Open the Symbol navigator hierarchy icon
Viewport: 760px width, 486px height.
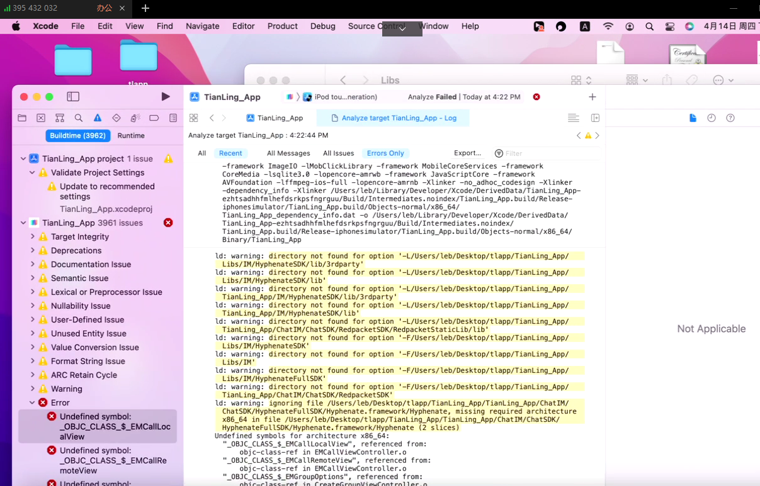(x=60, y=118)
